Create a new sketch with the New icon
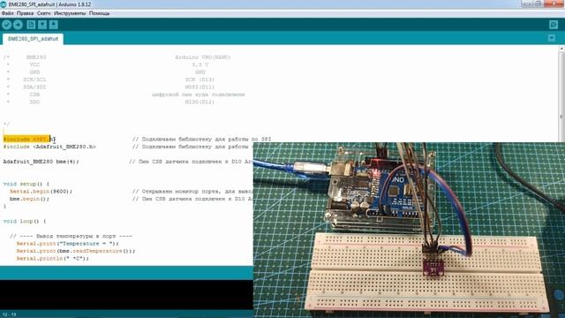The image size is (565, 318). [31, 25]
